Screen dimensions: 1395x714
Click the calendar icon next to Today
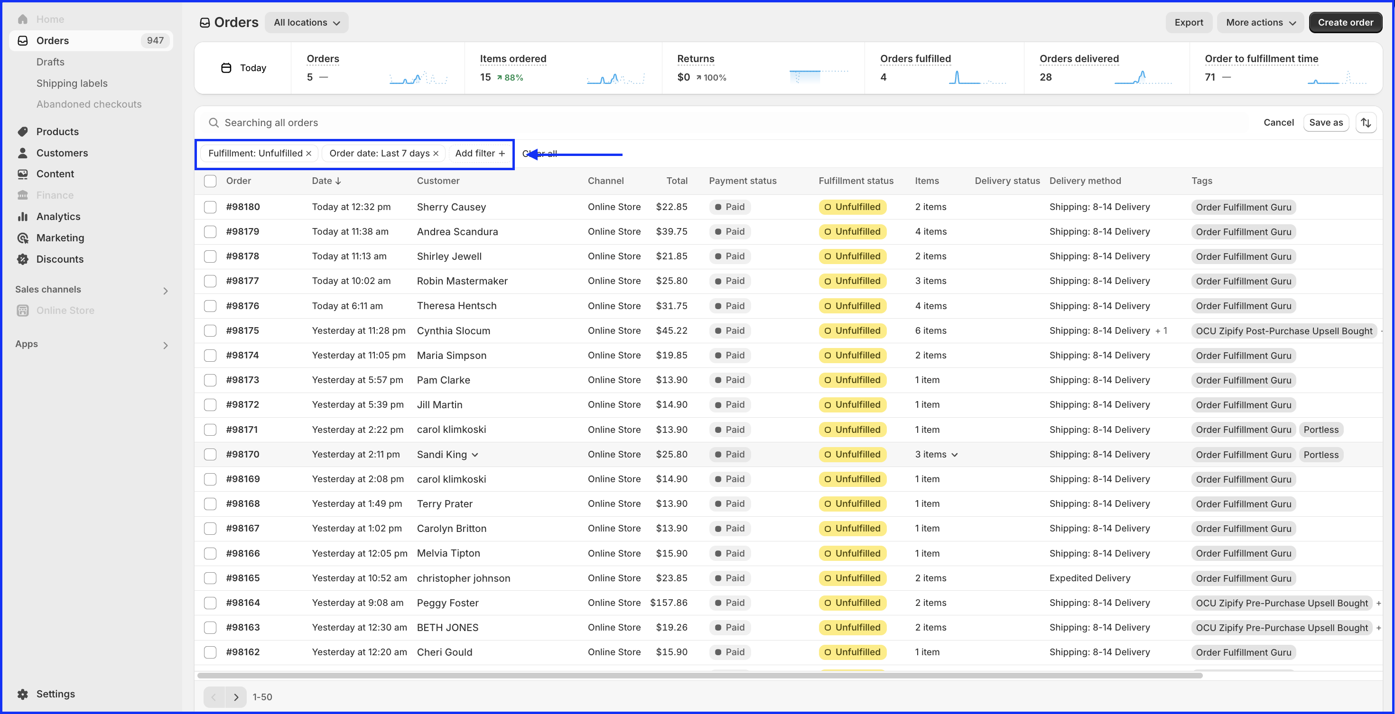tap(226, 68)
